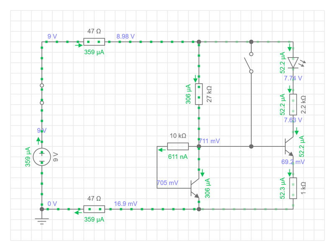The width and height of the screenshot is (335, 251).
Task: Click the transistor next to 69.2 mV label
Action: [289, 146]
